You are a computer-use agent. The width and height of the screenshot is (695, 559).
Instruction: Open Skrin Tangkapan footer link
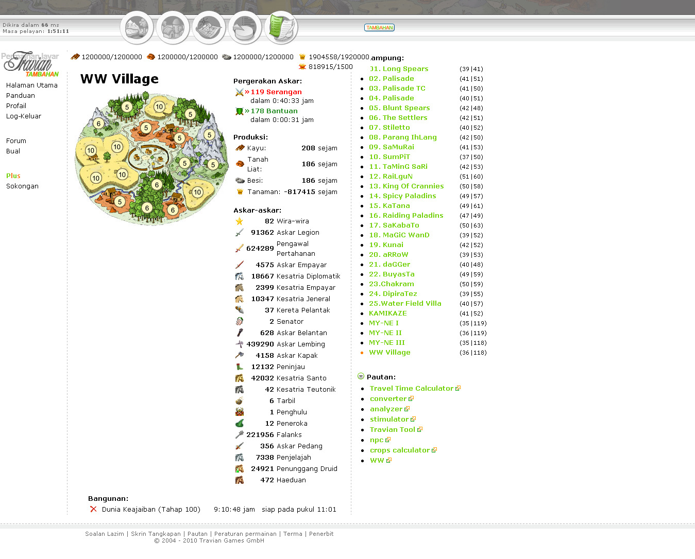[156, 534]
